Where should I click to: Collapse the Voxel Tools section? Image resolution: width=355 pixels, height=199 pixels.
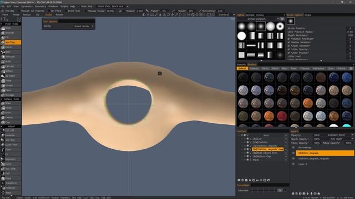coord(11,24)
